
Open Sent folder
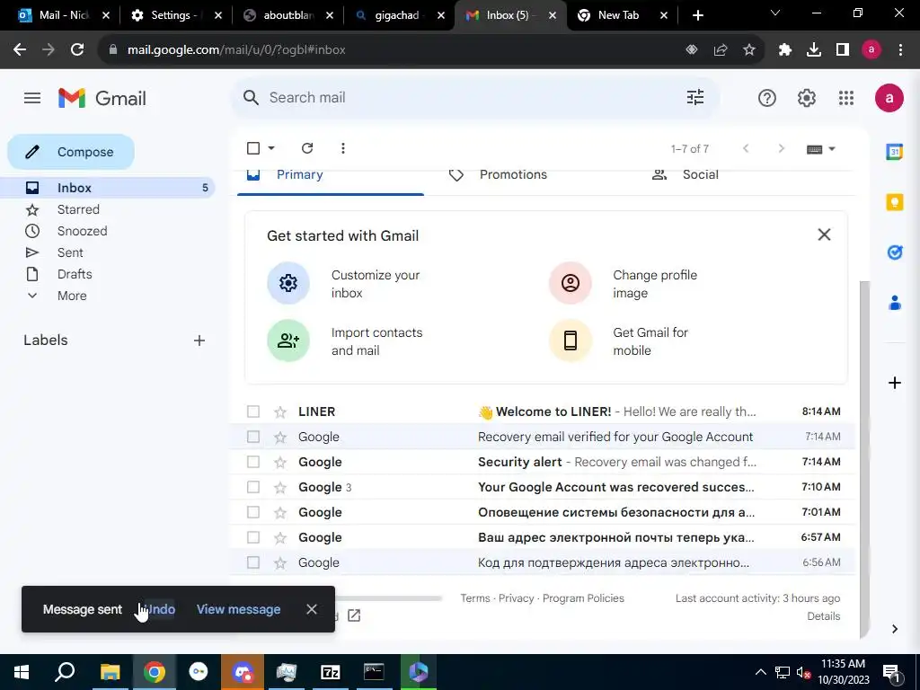[70, 252]
